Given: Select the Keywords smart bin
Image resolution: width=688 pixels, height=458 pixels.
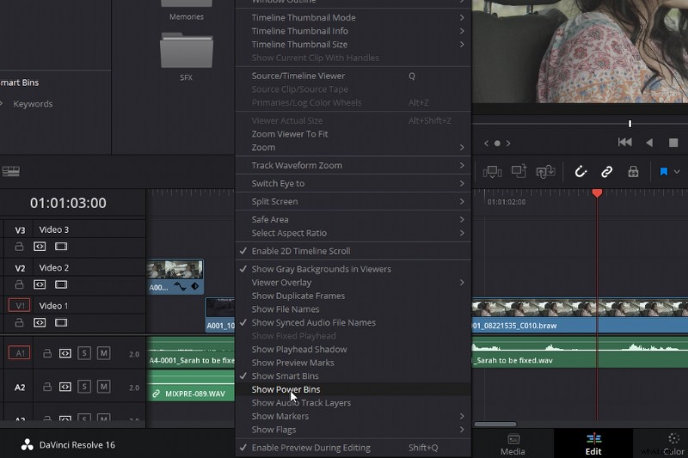Looking at the screenshot, I should coord(33,104).
